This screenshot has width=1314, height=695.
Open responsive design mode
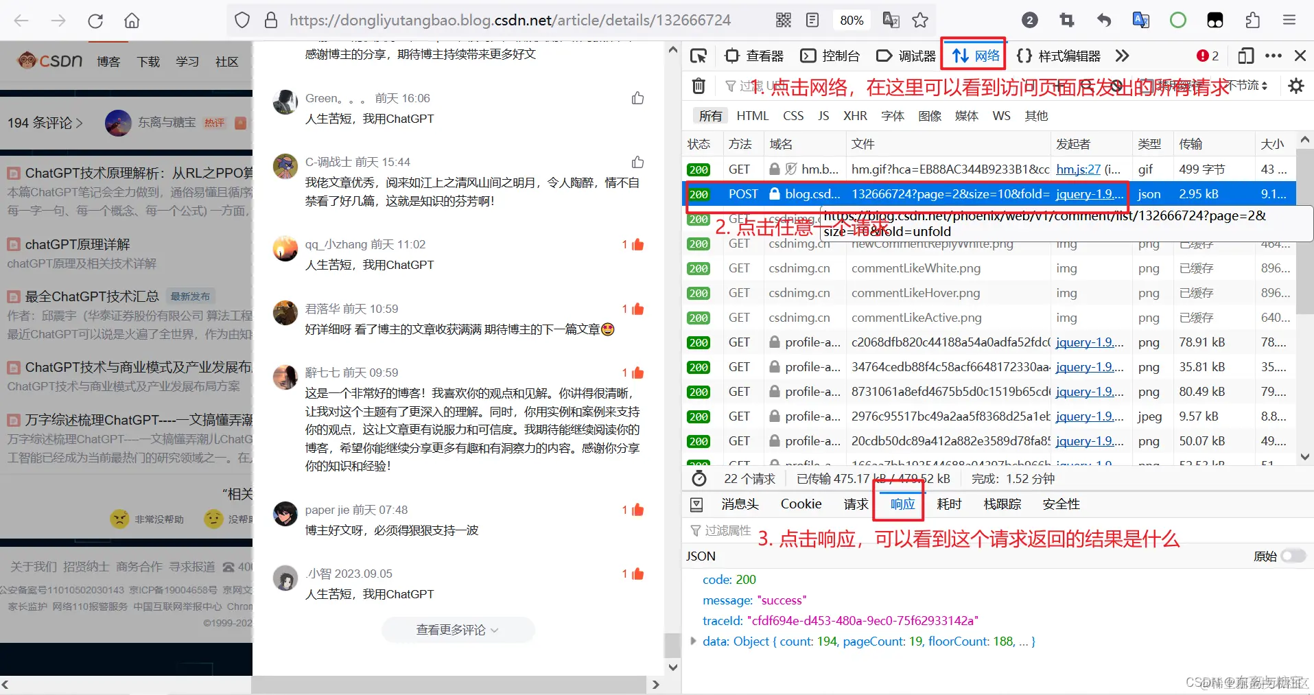pos(1246,56)
